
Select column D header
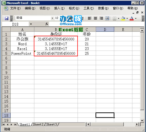105,29
